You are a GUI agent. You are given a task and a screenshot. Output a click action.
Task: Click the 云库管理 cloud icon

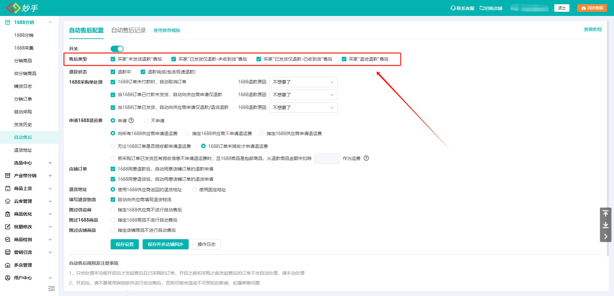click(x=8, y=201)
